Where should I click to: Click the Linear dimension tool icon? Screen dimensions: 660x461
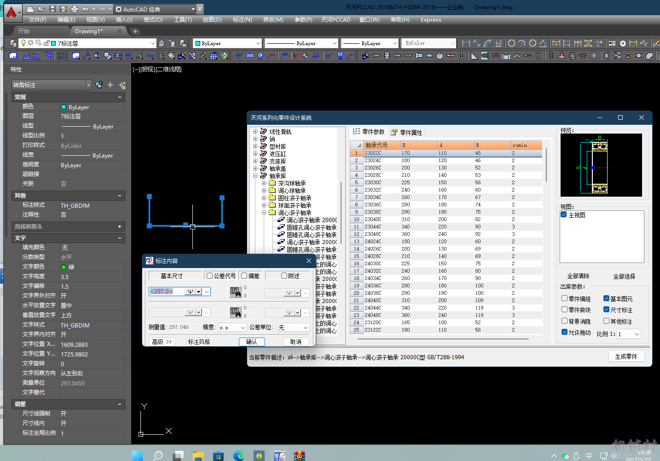click(x=466, y=43)
